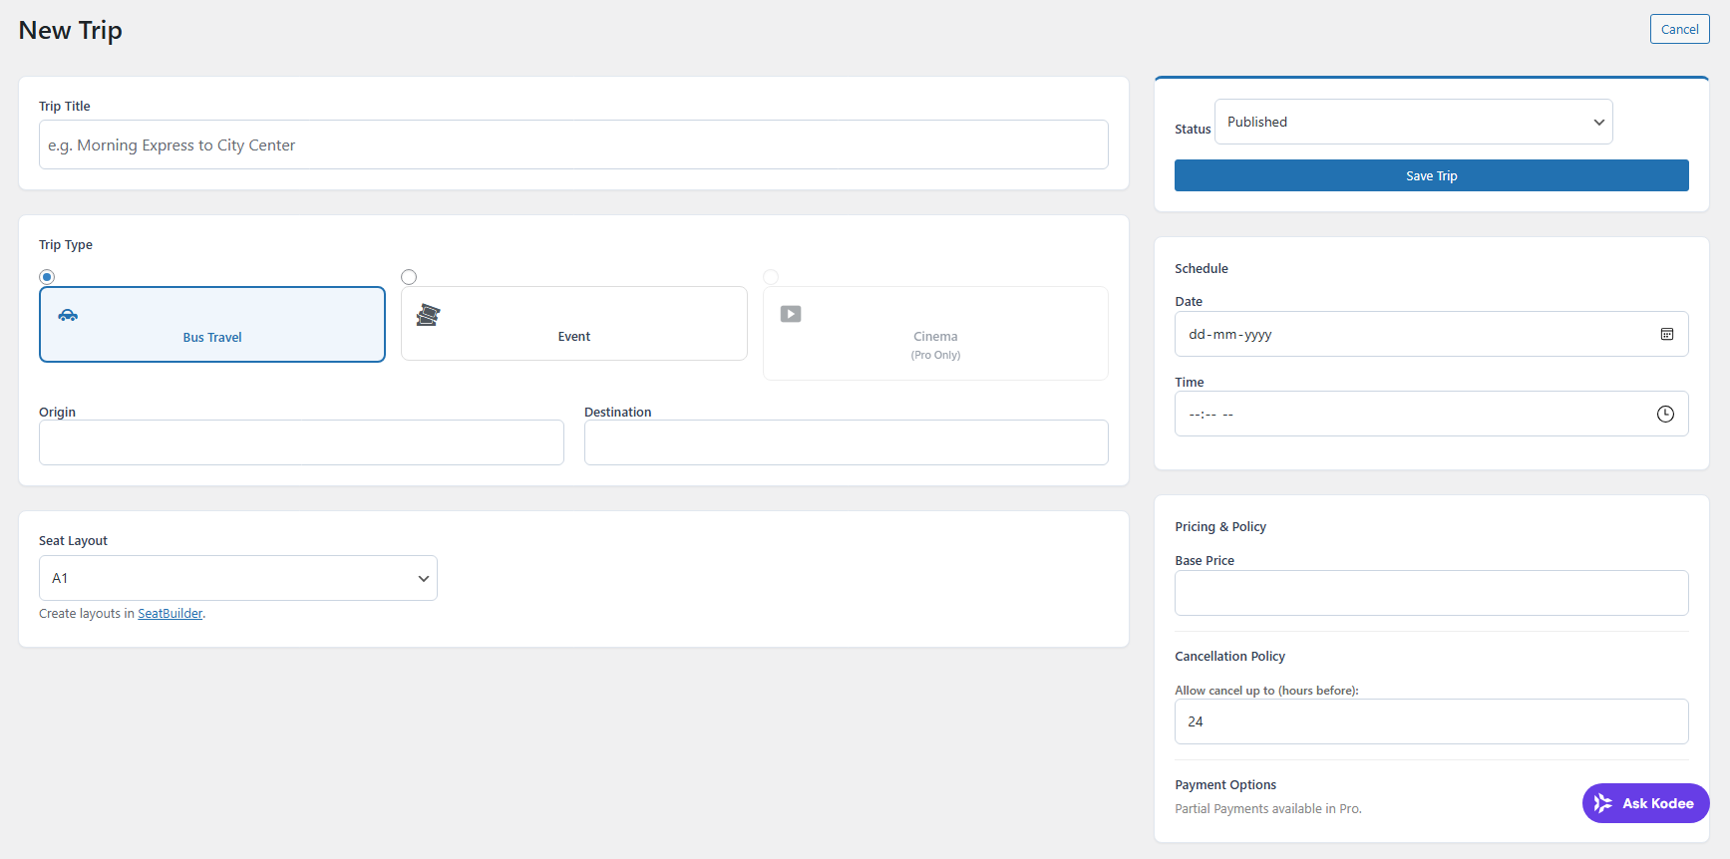Focus the Origin text field
The image size is (1730, 859).
[x=301, y=442]
